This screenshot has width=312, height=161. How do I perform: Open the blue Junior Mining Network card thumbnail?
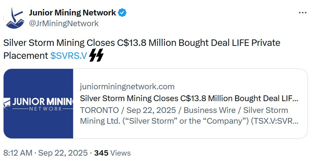click(38, 104)
